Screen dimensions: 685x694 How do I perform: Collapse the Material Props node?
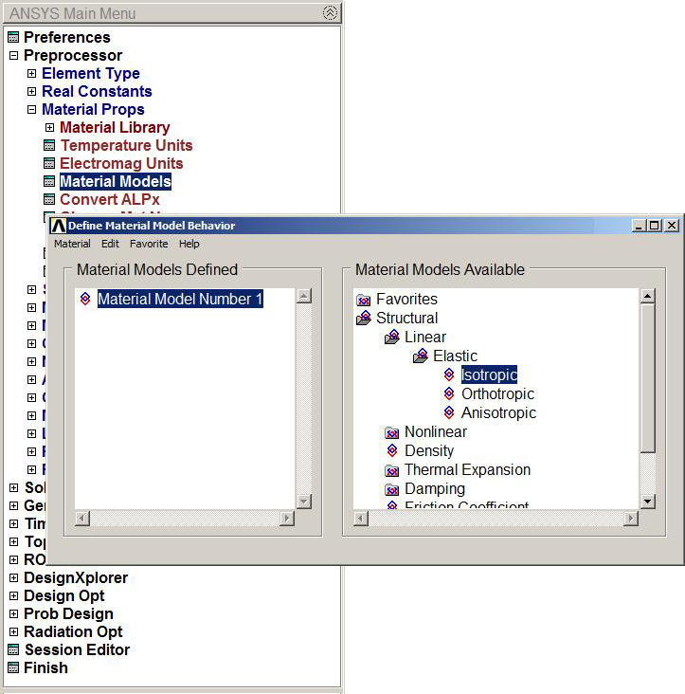tap(31, 110)
